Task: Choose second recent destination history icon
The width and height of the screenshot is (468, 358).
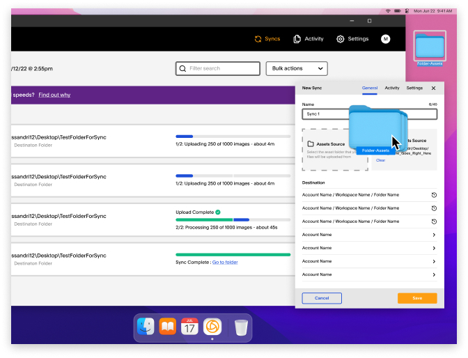Action: coord(434,208)
